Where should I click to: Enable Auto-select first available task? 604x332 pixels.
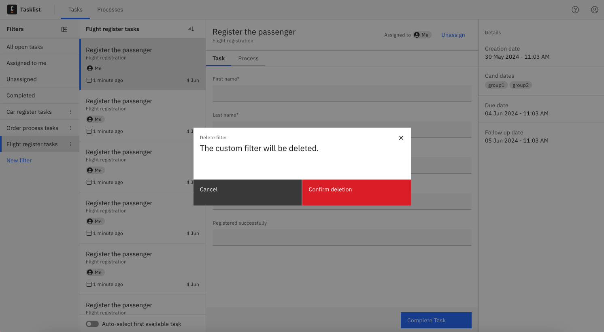tap(92, 324)
